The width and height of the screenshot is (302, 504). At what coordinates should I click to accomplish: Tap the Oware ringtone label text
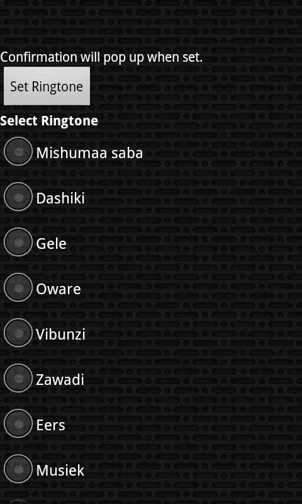pyautogui.click(x=59, y=289)
